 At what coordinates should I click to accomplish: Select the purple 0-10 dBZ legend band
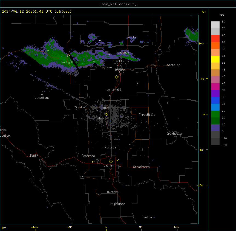215,128
